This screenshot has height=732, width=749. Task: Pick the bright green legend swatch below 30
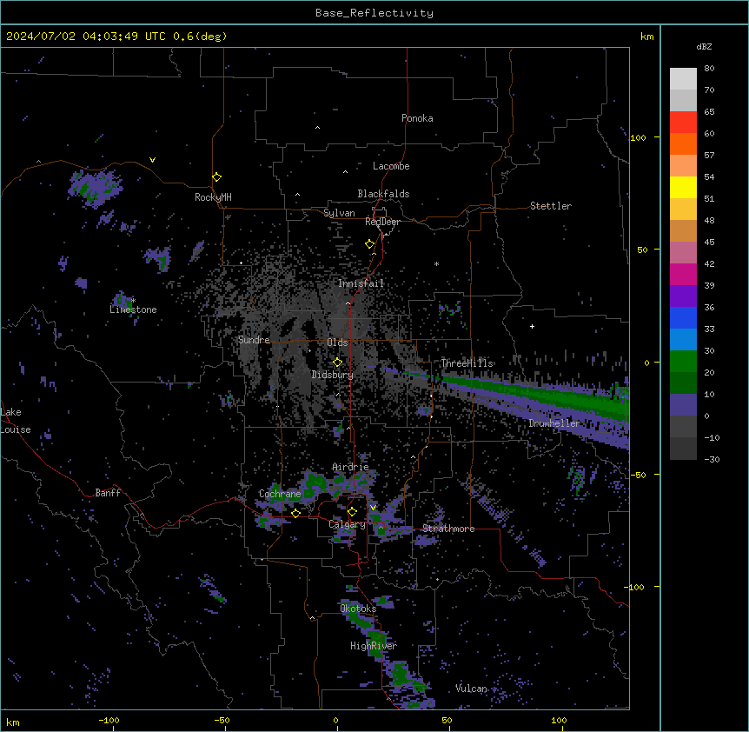click(683, 362)
